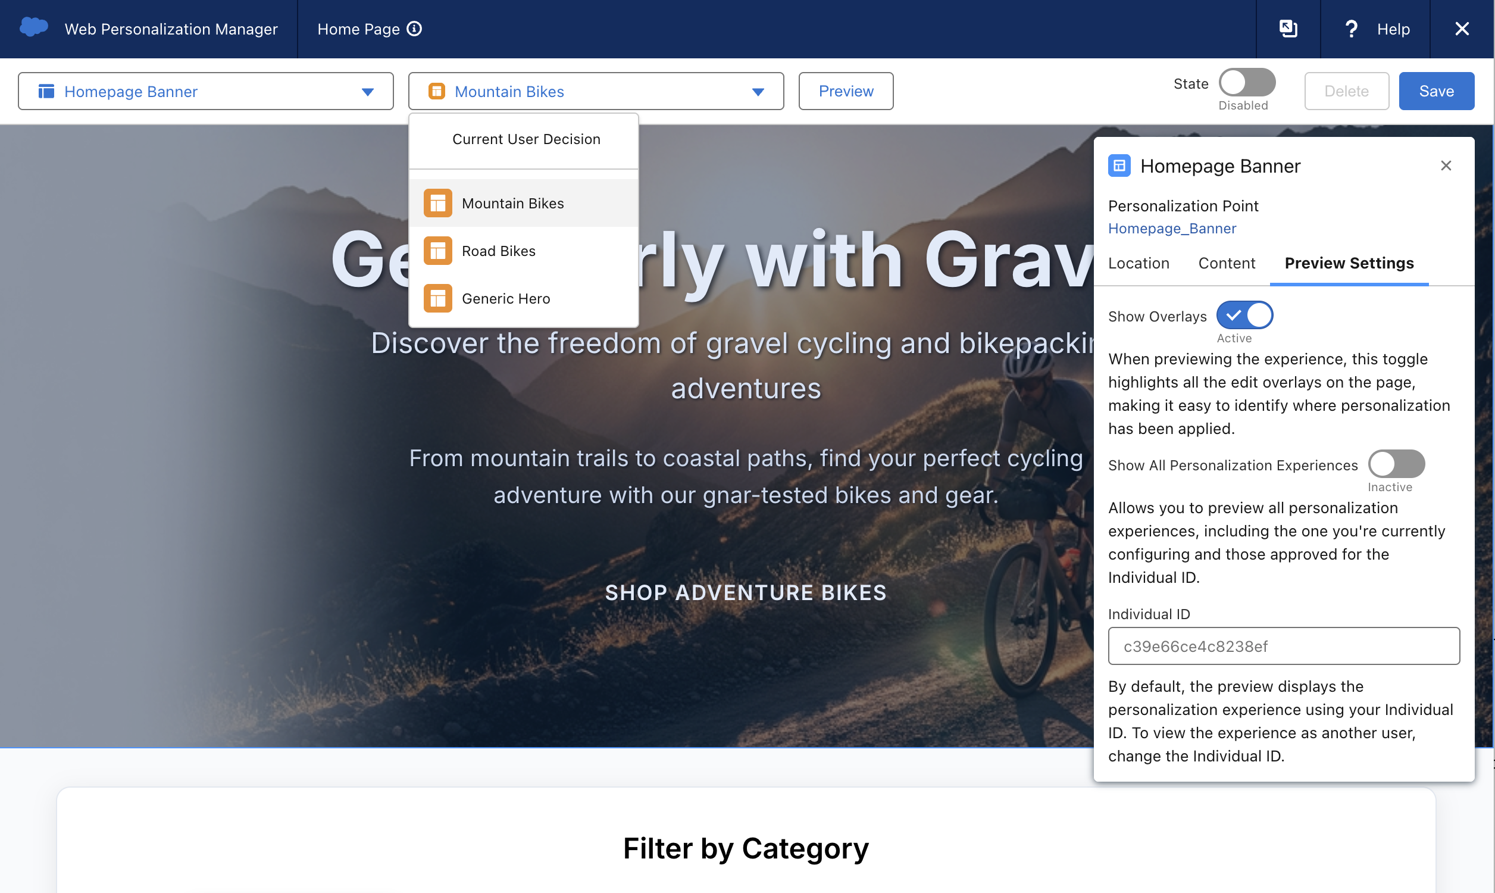Click the Generic Hero experience icon
This screenshot has width=1495, height=893.
tap(437, 298)
